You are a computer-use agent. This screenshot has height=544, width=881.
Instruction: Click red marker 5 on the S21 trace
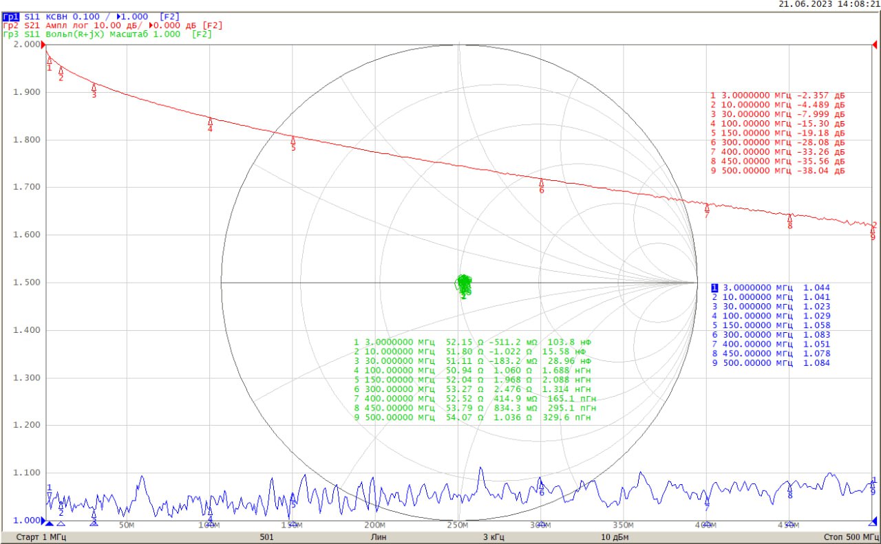[293, 143]
